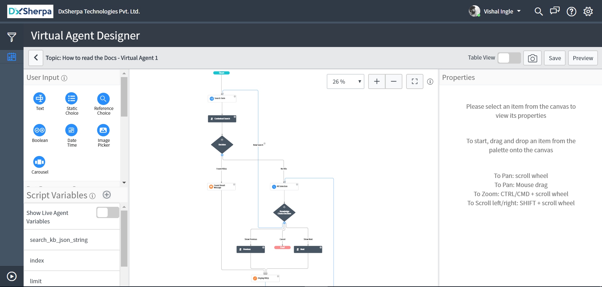Click the Preview button
The height and width of the screenshot is (287, 602).
[x=583, y=58]
